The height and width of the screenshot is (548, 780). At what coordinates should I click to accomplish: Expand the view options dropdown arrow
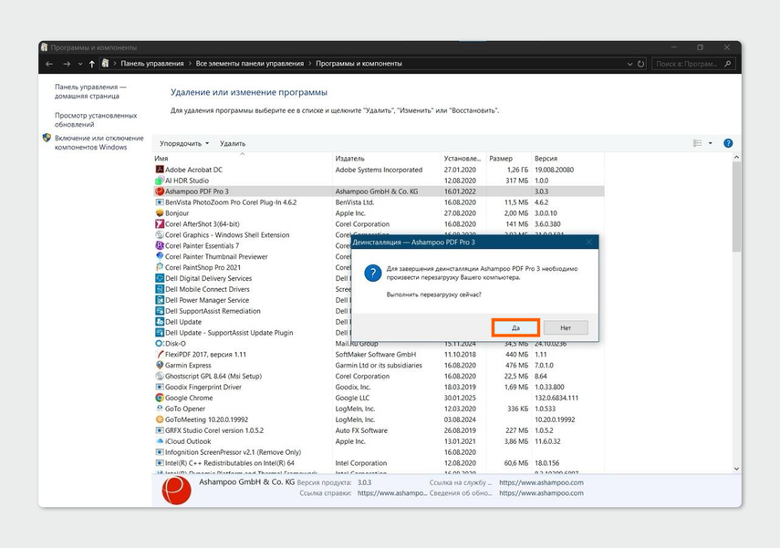[x=711, y=143]
